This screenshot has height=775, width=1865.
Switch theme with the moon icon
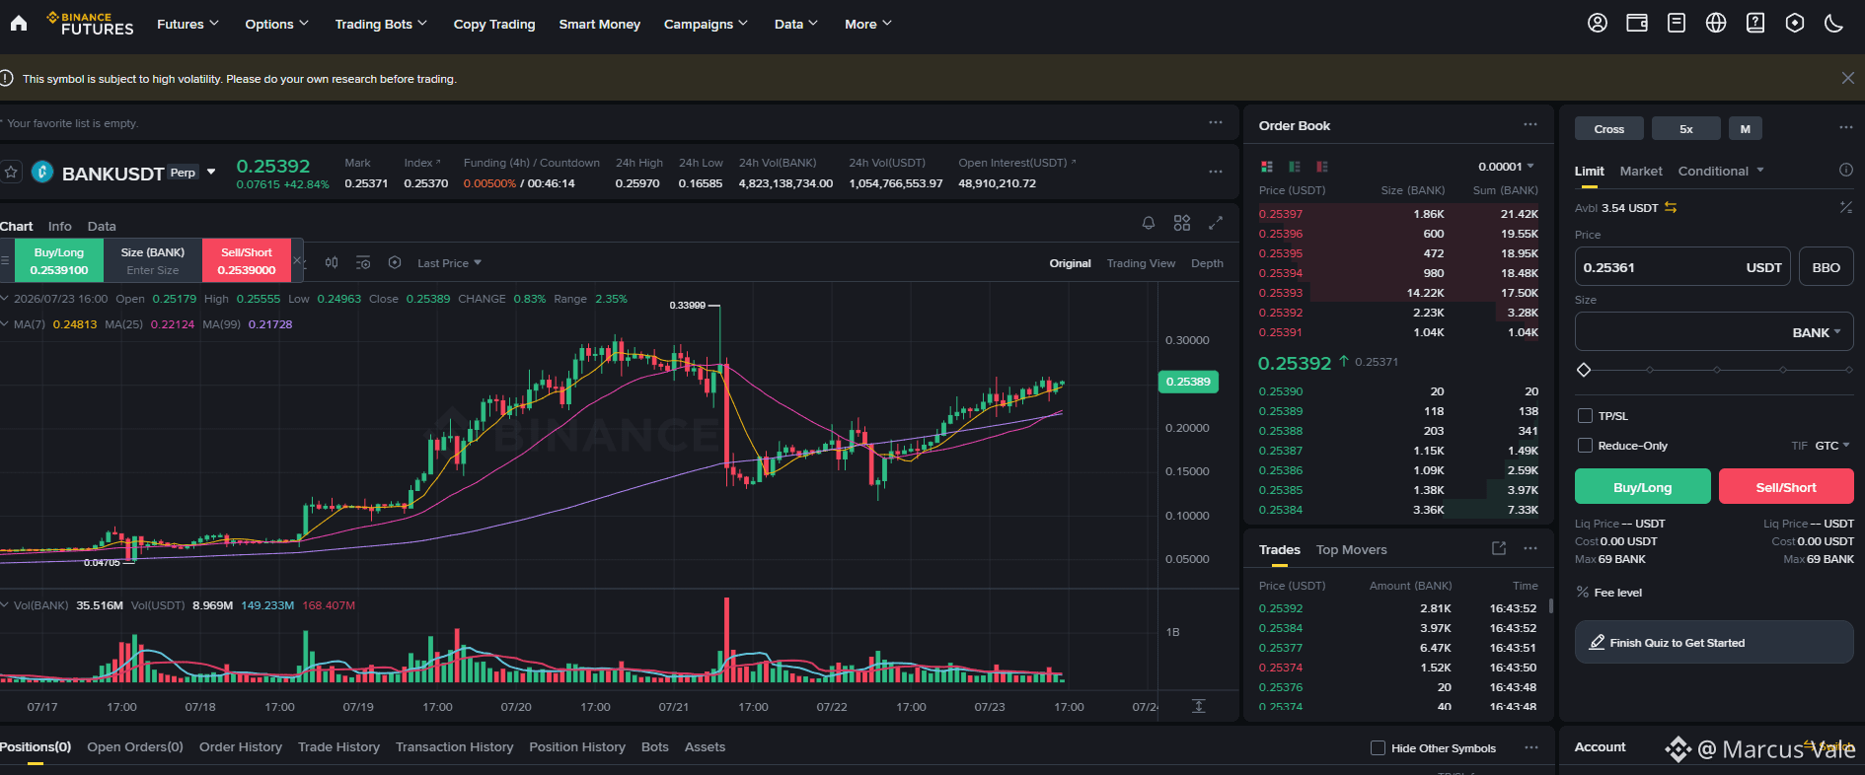coord(1834,23)
